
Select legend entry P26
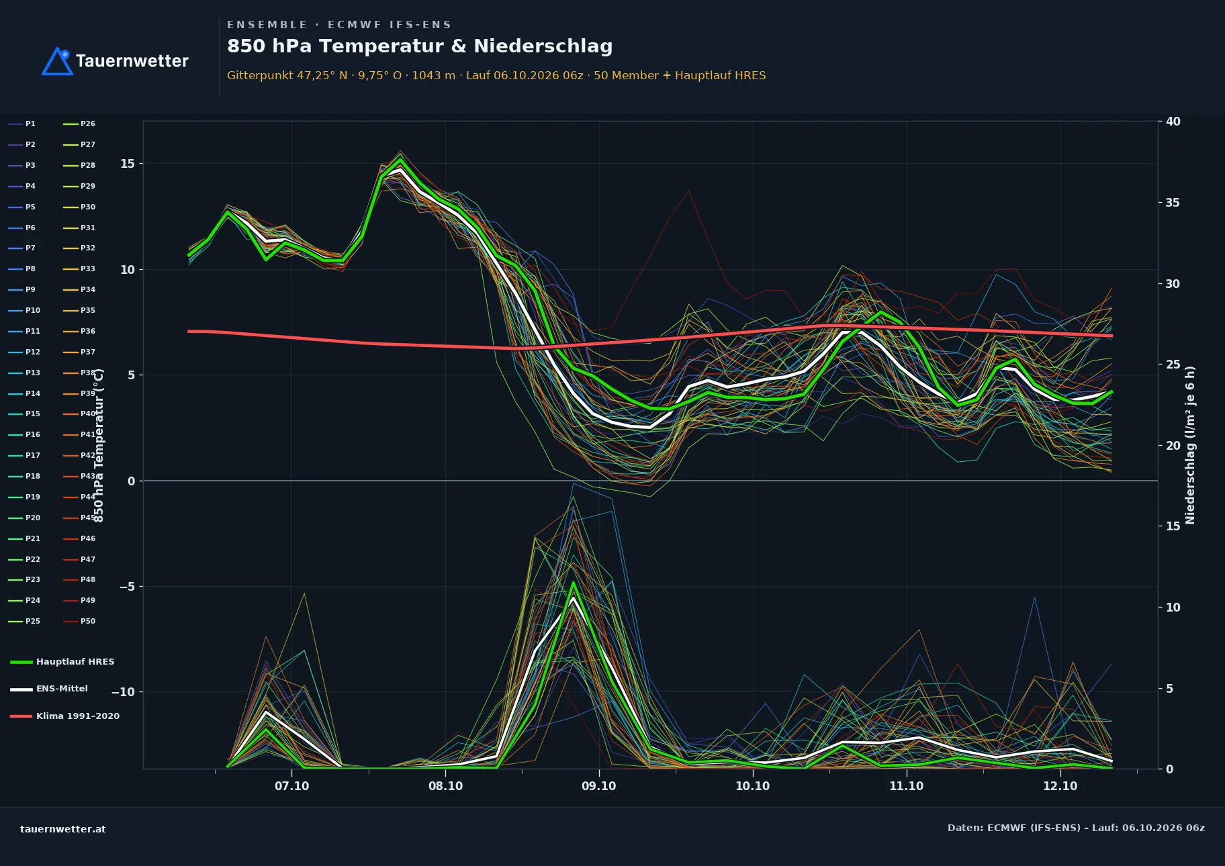[x=79, y=124]
